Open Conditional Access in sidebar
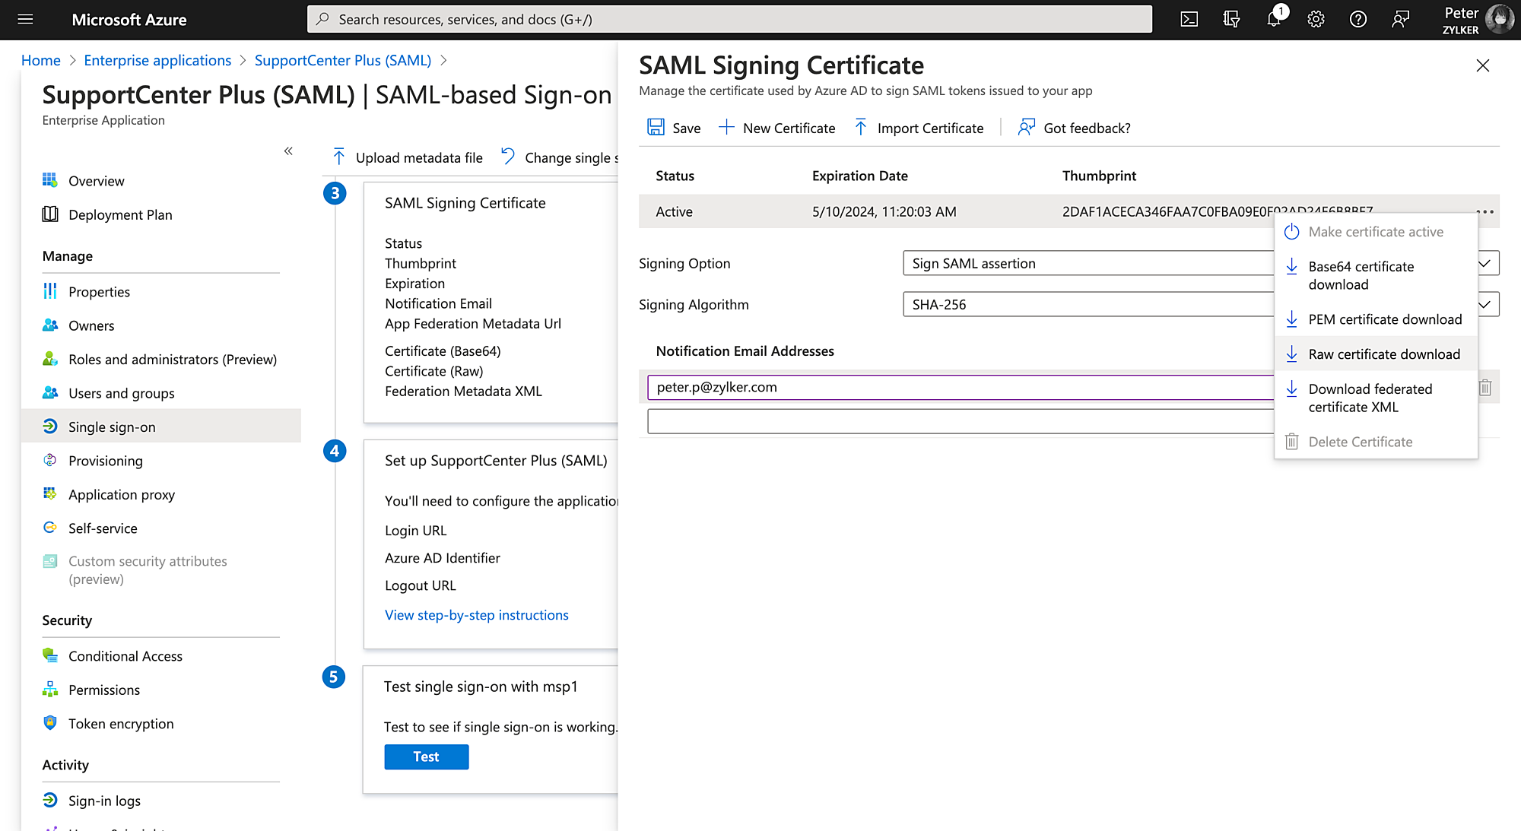The width and height of the screenshot is (1521, 831). coord(125,656)
